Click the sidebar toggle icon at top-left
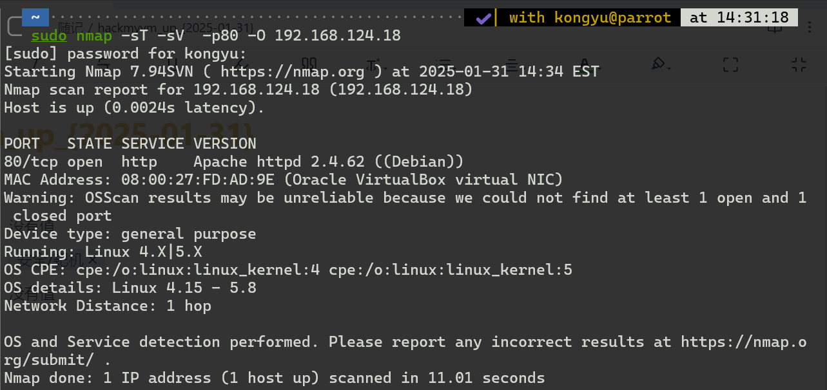Screen dimensions: 827x390 (15, 26)
